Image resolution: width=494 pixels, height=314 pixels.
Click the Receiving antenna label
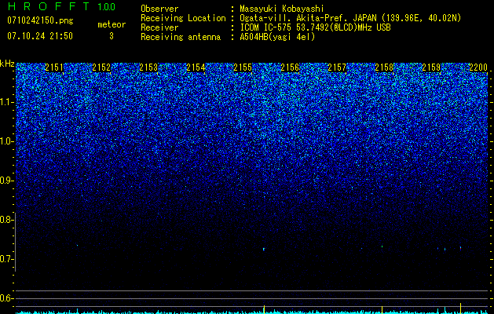coord(181,37)
